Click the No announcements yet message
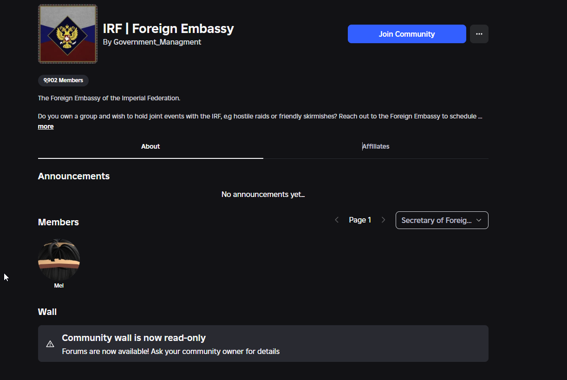 point(263,194)
